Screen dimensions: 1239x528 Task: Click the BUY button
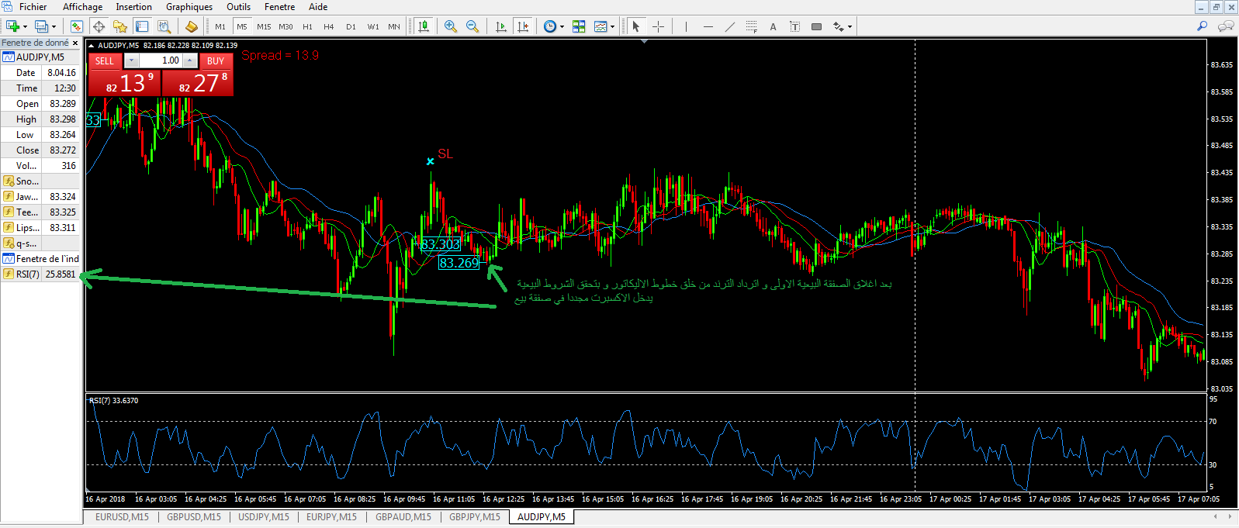click(x=216, y=60)
